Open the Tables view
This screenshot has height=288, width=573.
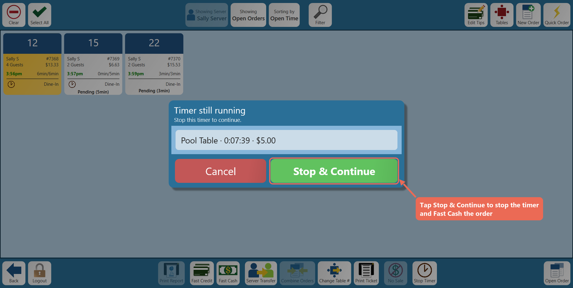click(x=502, y=15)
